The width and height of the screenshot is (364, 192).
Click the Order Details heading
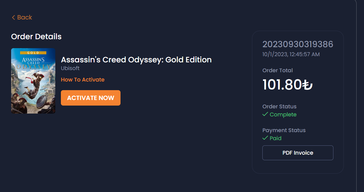[36, 36]
